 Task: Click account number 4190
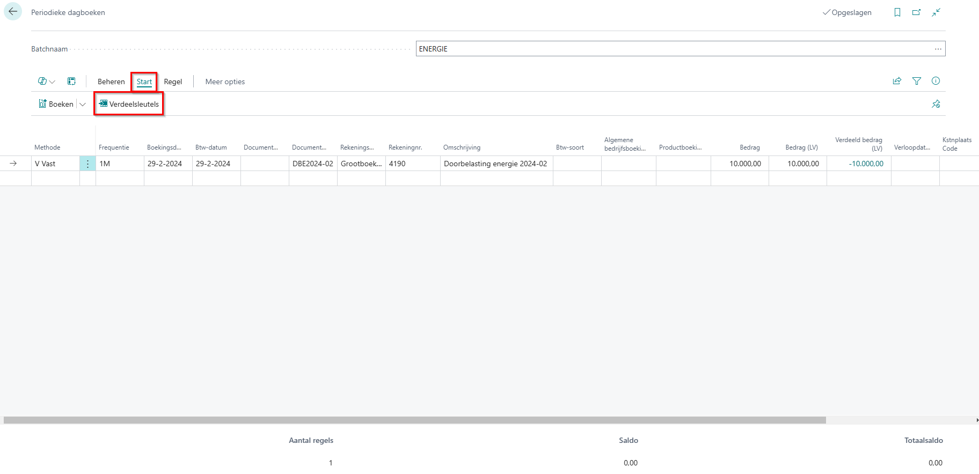pos(413,164)
